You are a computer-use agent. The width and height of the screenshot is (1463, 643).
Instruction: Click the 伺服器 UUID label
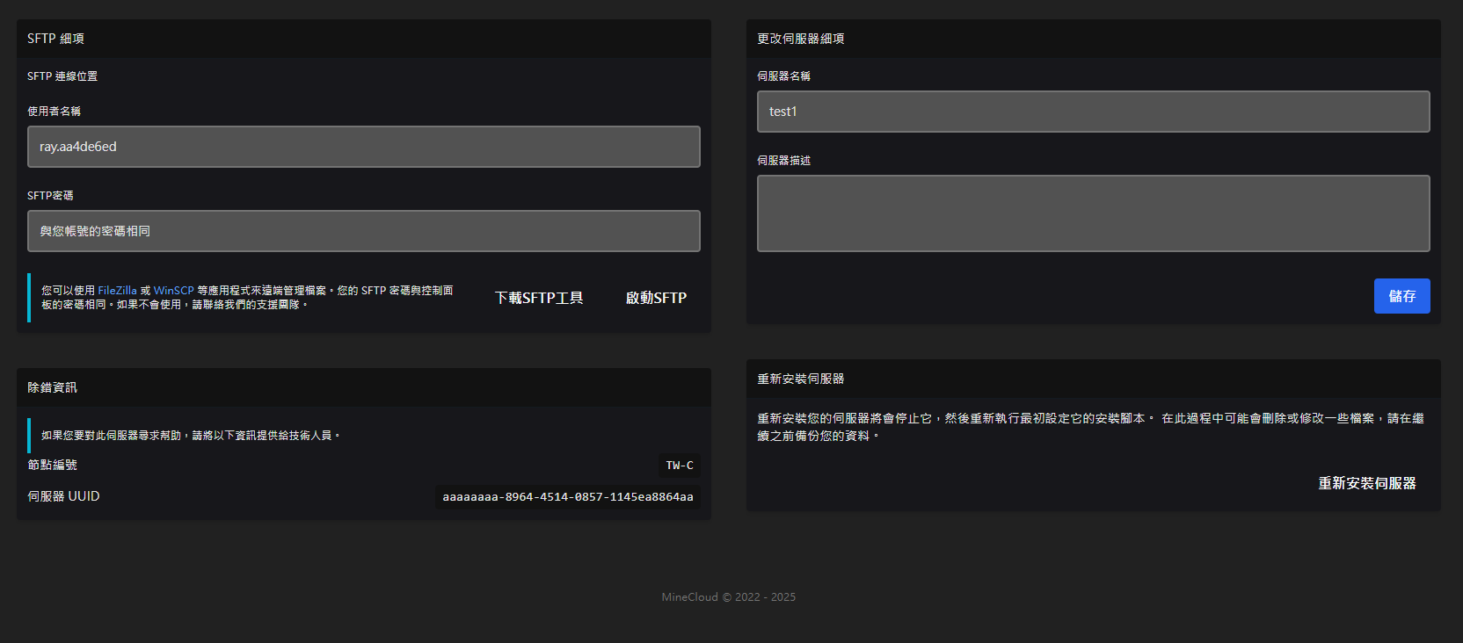(x=63, y=496)
